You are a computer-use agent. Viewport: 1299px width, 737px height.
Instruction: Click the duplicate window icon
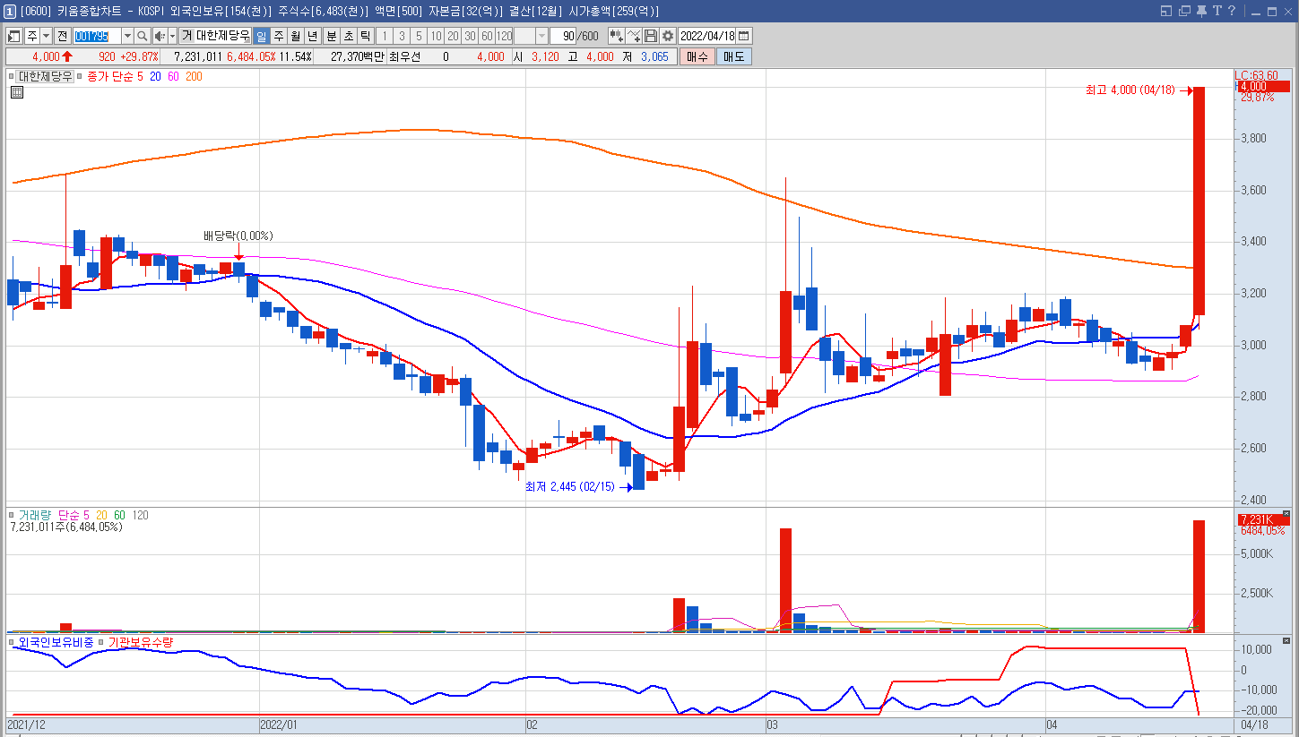point(1184,11)
